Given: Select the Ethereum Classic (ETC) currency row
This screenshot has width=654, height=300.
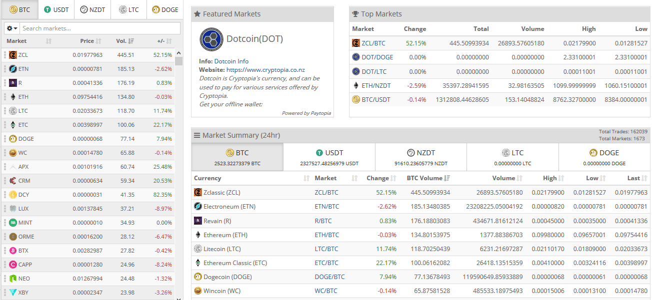Looking at the screenshot, I should (420, 263).
